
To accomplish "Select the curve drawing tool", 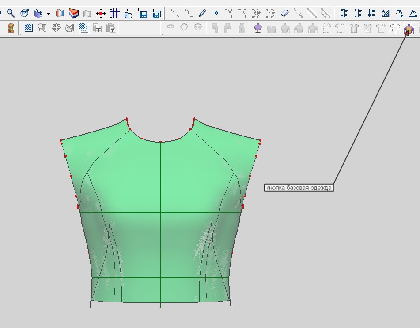I will click(189, 13).
